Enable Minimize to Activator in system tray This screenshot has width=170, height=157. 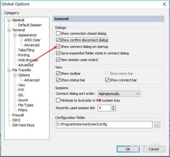(x=58, y=100)
